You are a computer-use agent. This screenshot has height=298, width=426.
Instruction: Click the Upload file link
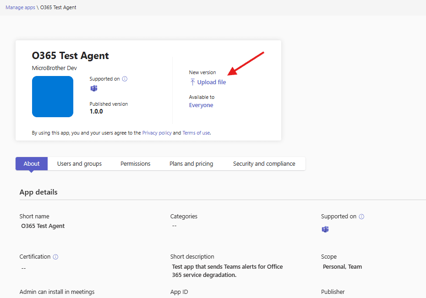tap(211, 82)
